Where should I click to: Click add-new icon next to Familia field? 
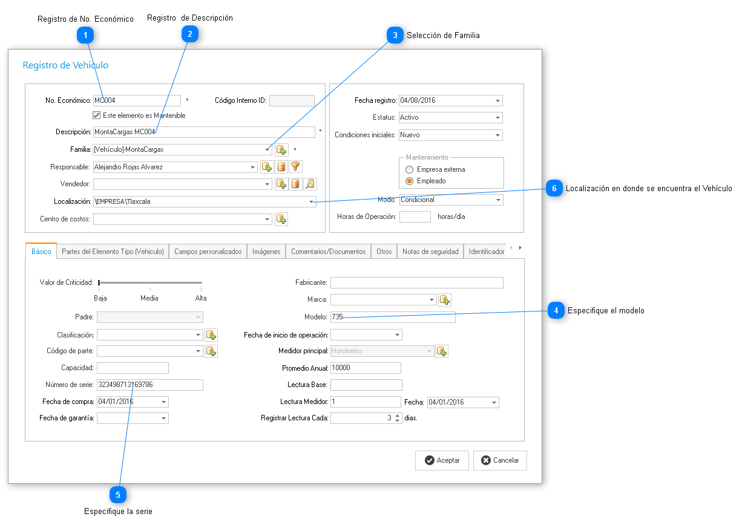click(281, 149)
